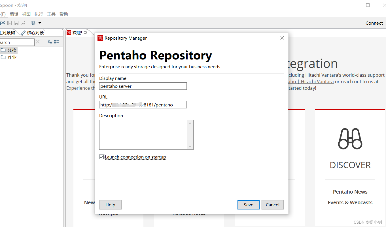The height and width of the screenshot is (227, 386).
Task: Click the Description scrollbar down arrow
Action: [x=190, y=146]
